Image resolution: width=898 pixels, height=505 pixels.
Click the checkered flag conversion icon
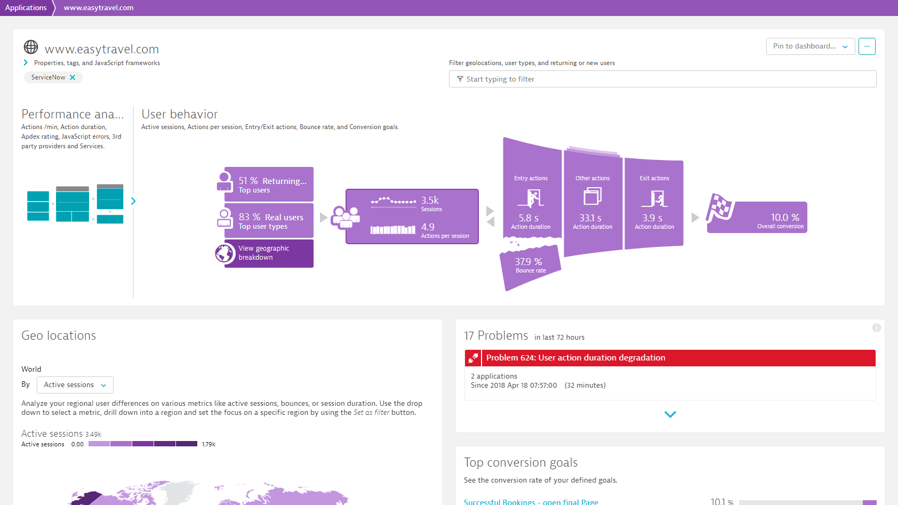pyautogui.click(x=720, y=207)
